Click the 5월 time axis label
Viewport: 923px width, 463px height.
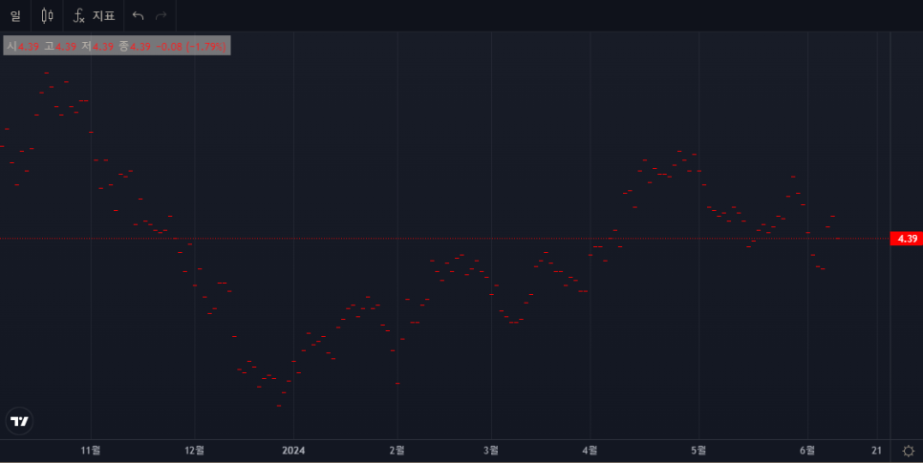tap(698, 451)
